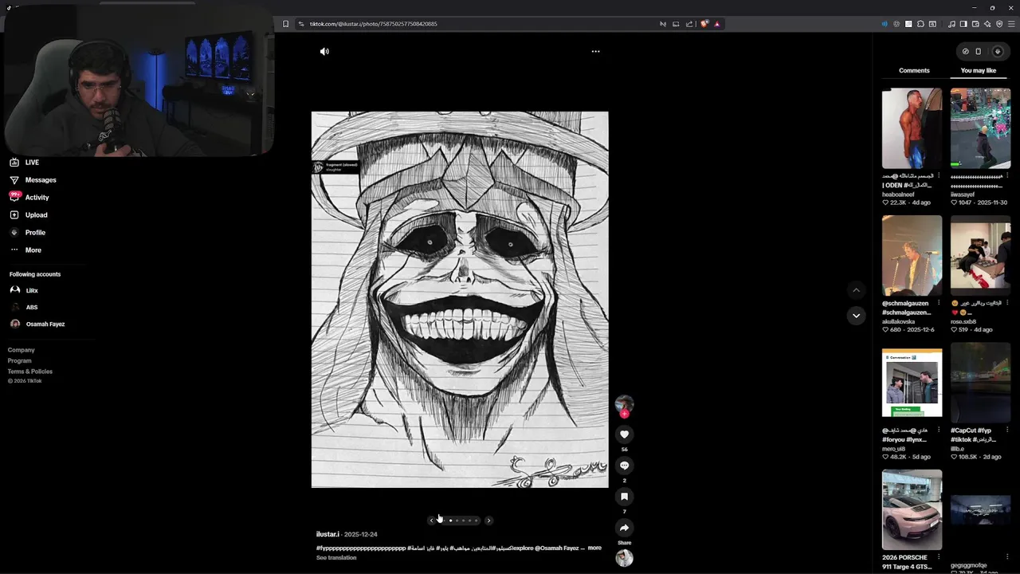
Task: Go to the next video with the down chevron
Action: tap(856, 316)
